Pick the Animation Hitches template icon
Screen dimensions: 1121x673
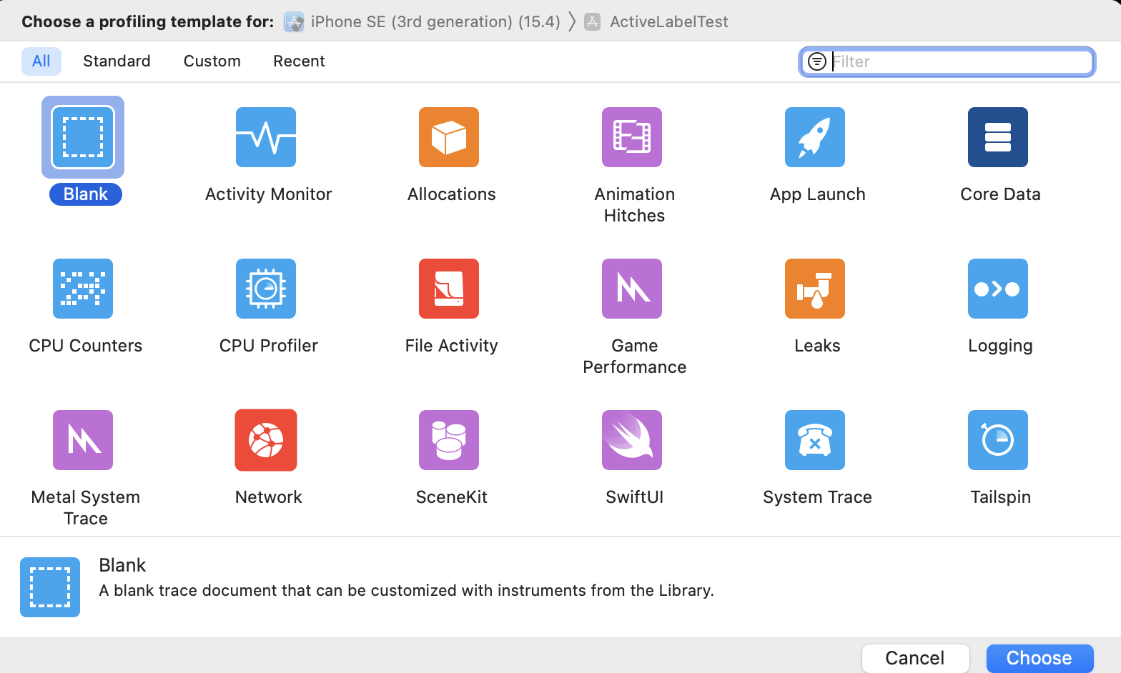click(632, 137)
